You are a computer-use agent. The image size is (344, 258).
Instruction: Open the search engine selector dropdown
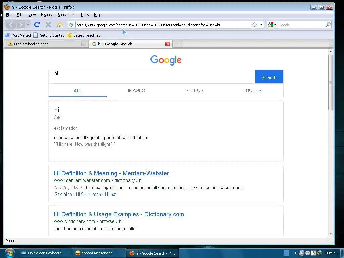pos(272,25)
